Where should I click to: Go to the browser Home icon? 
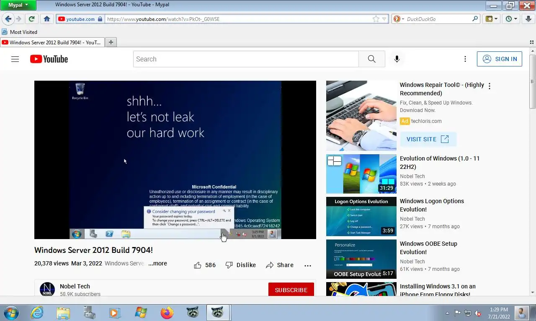tap(47, 19)
